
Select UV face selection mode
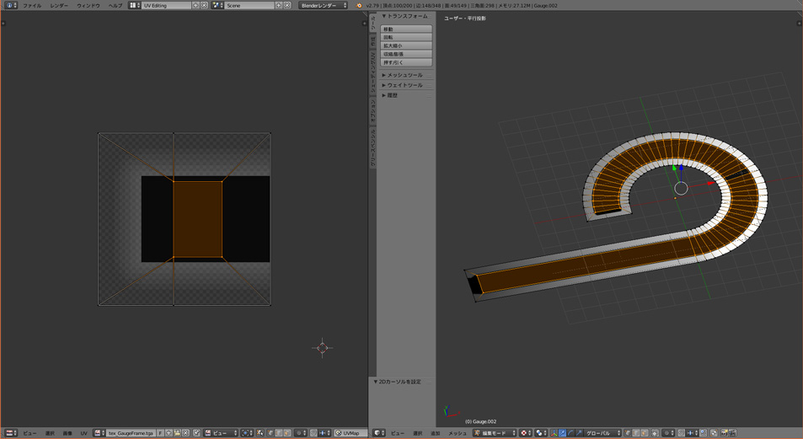click(x=286, y=433)
